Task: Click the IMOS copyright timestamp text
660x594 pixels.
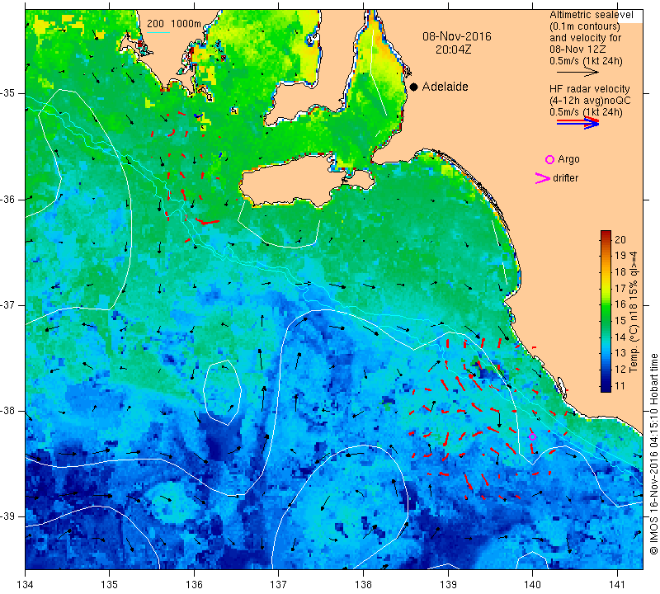Action: [653, 454]
